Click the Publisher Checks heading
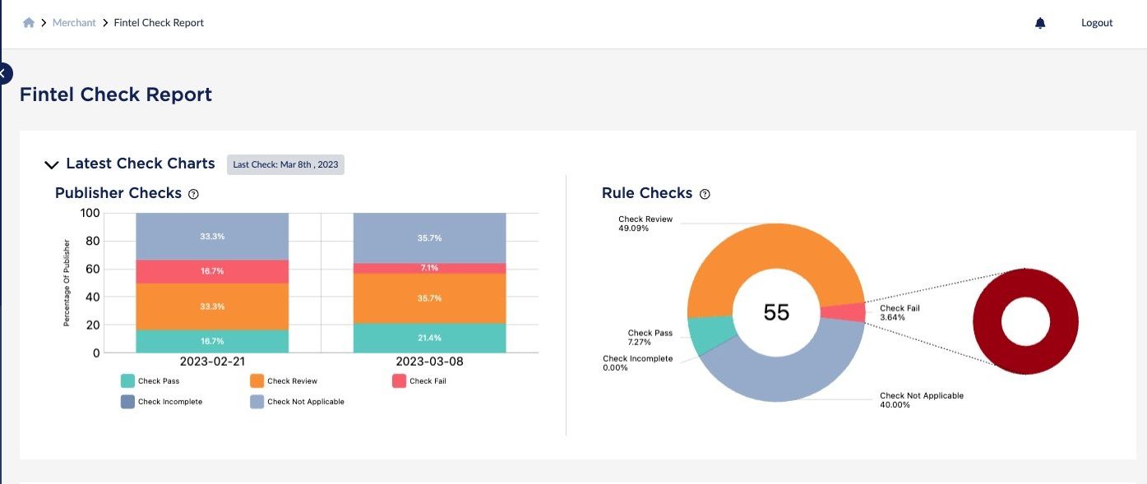Screen dimensions: 1147x484 coord(118,193)
